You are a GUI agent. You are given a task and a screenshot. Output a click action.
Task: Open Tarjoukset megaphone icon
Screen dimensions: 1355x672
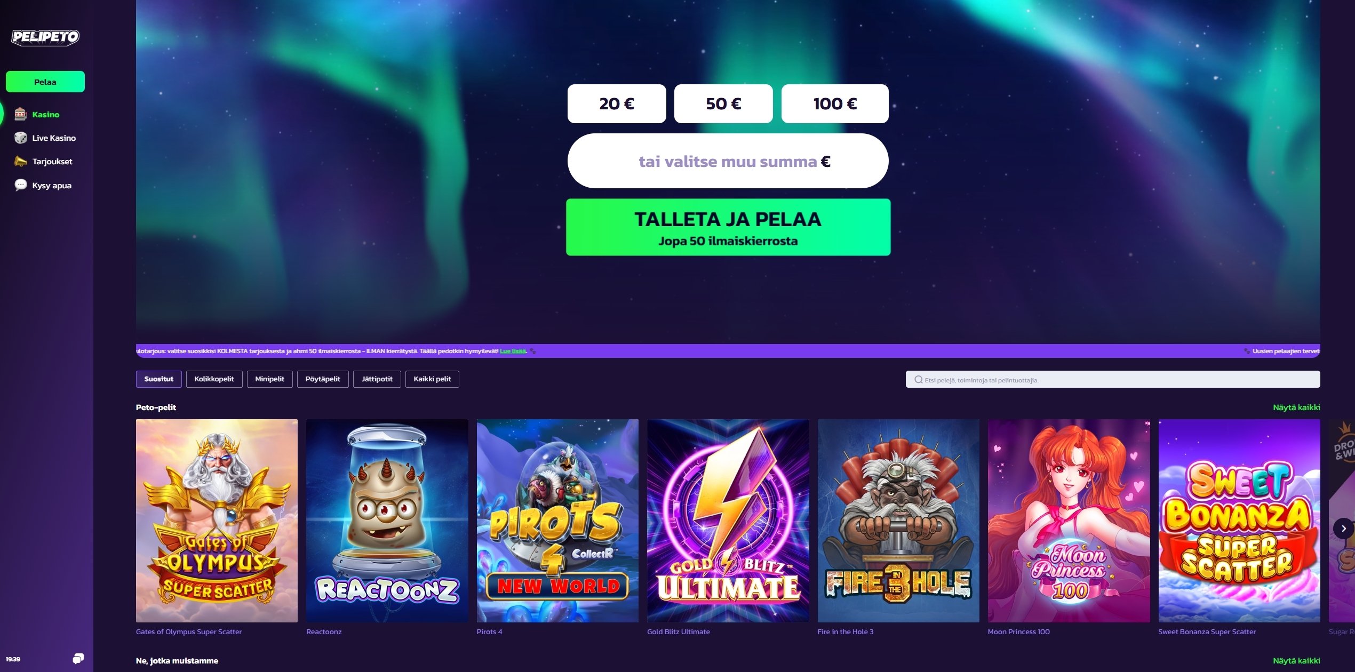point(20,161)
